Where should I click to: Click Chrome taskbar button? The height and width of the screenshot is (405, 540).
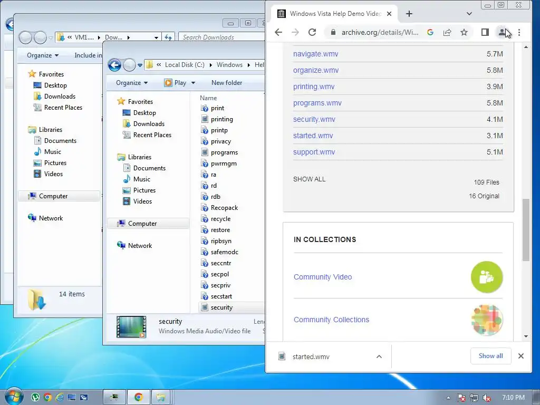[139, 398]
